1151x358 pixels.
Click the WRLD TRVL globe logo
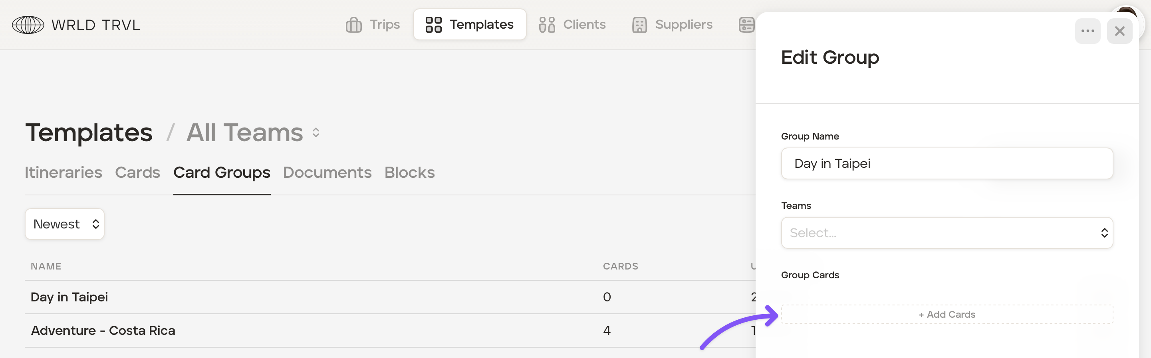click(28, 25)
